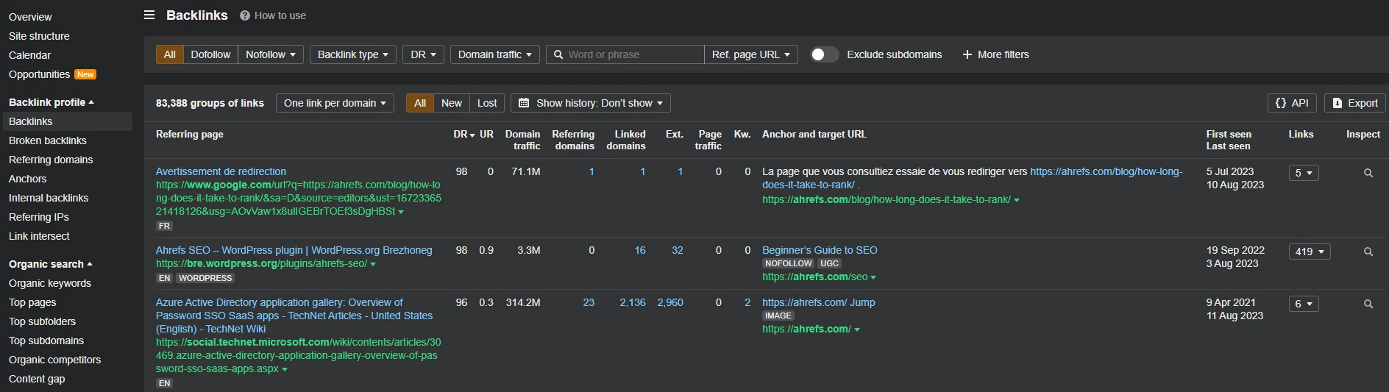Click the API button with braces icon

click(1291, 103)
